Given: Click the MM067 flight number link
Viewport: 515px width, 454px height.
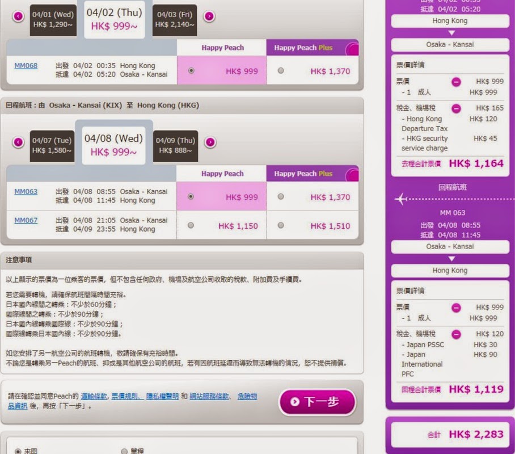Looking at the screenshot, I should (x=26, y=220).
